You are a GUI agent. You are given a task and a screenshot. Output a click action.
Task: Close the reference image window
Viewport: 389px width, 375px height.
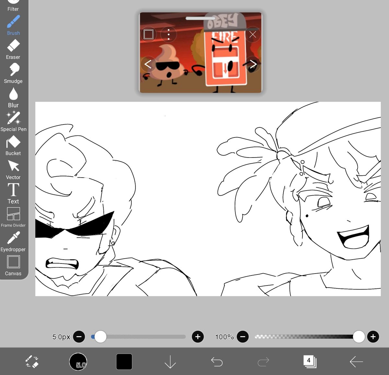pos(253,34)
